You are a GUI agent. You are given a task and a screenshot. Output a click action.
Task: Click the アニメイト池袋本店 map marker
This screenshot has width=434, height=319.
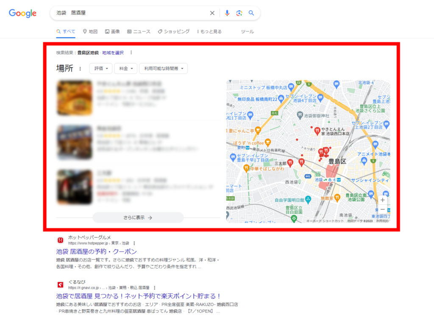[364, 161]
